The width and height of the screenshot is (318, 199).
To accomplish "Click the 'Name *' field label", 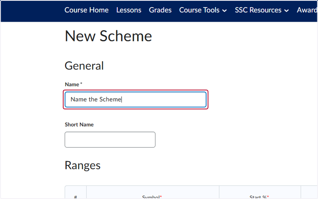I will (x=74, y=84).
